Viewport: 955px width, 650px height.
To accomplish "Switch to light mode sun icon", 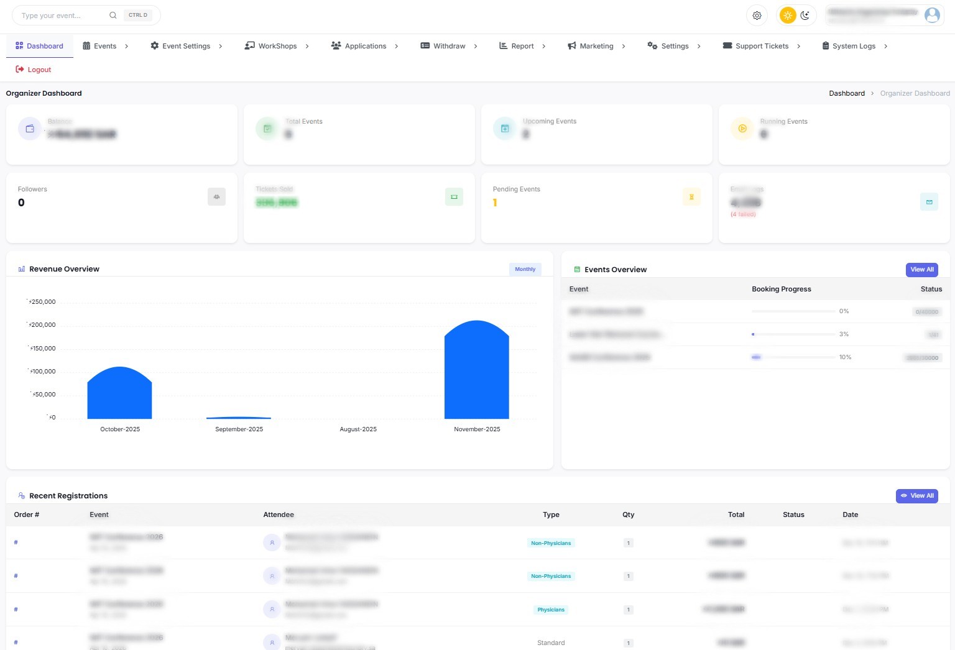I will [788, 16].
